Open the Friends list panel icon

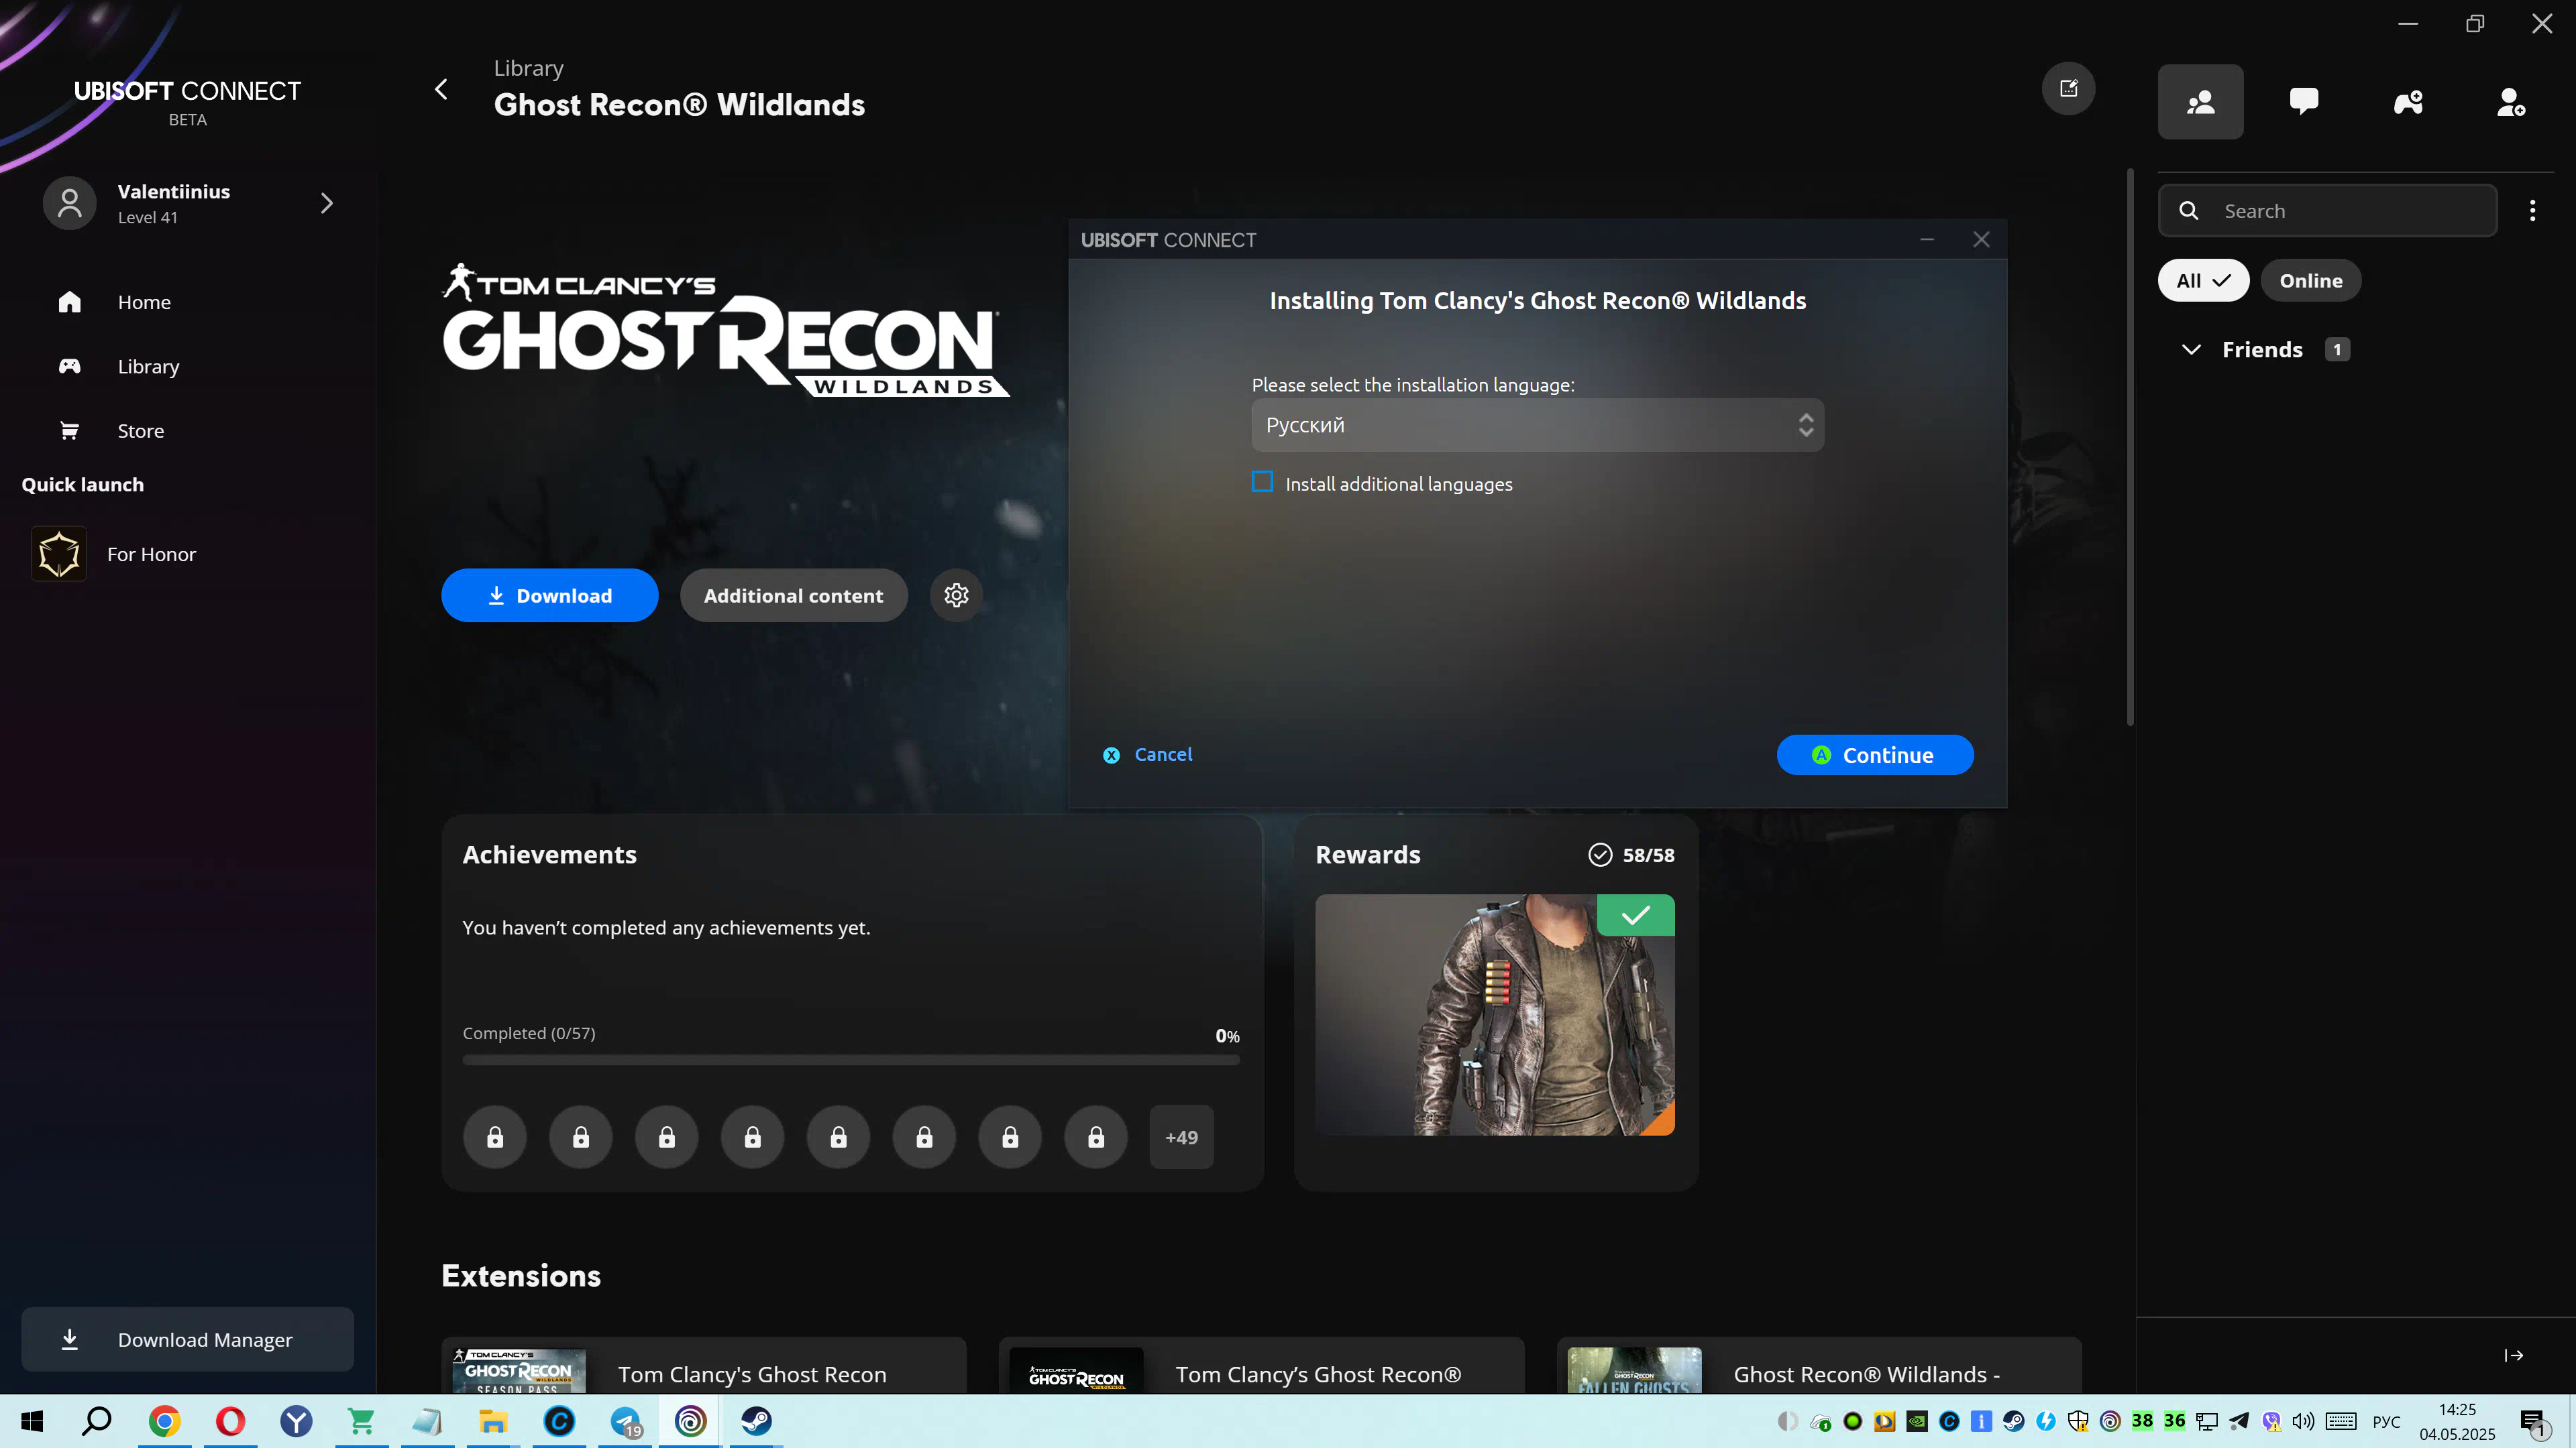tap(2200, 102)
